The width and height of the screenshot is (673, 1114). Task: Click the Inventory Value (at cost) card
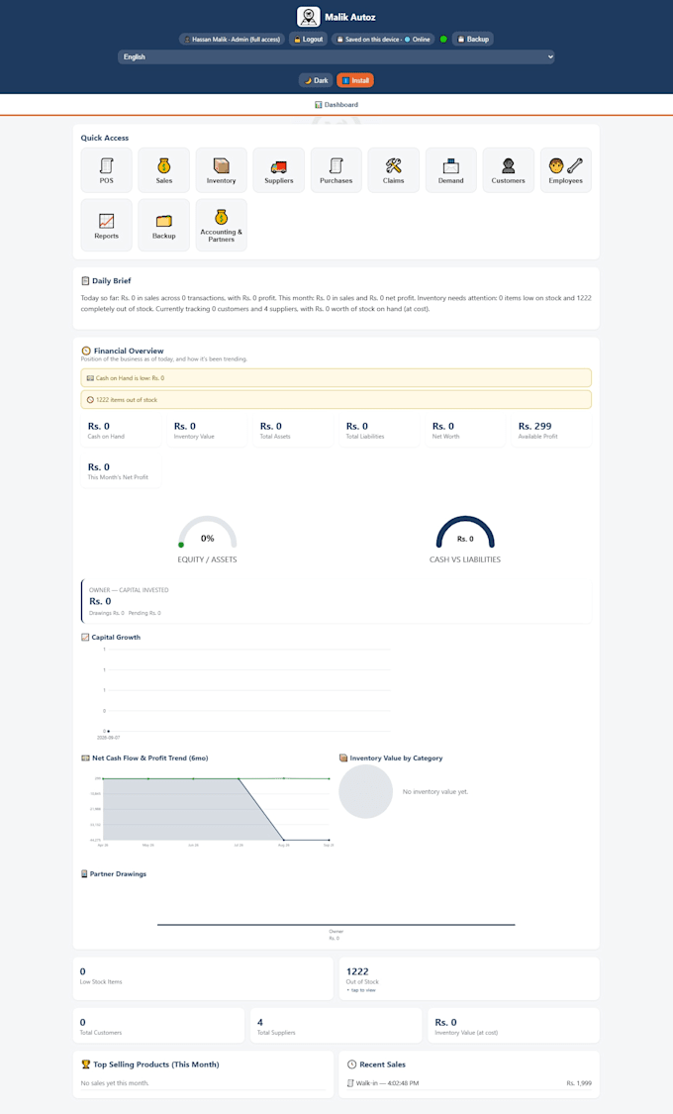pos(514,1025)
